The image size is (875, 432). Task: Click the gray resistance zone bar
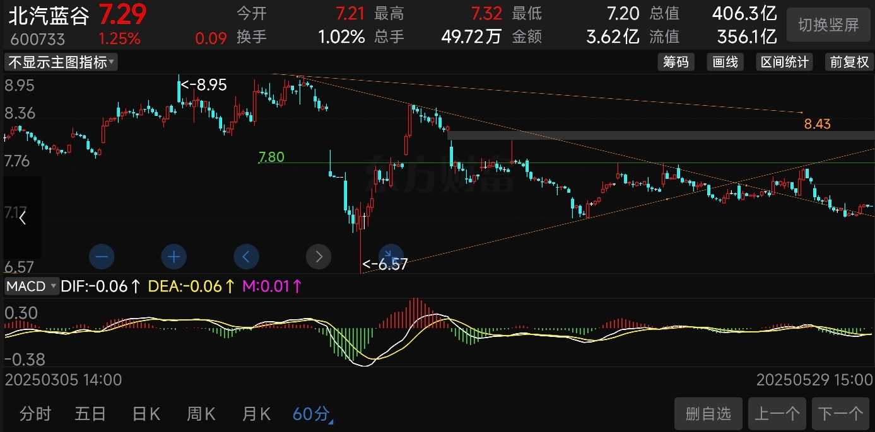[661, 135]
